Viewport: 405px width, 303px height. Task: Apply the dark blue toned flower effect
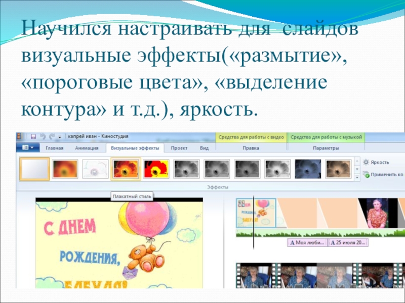(308, 169)
